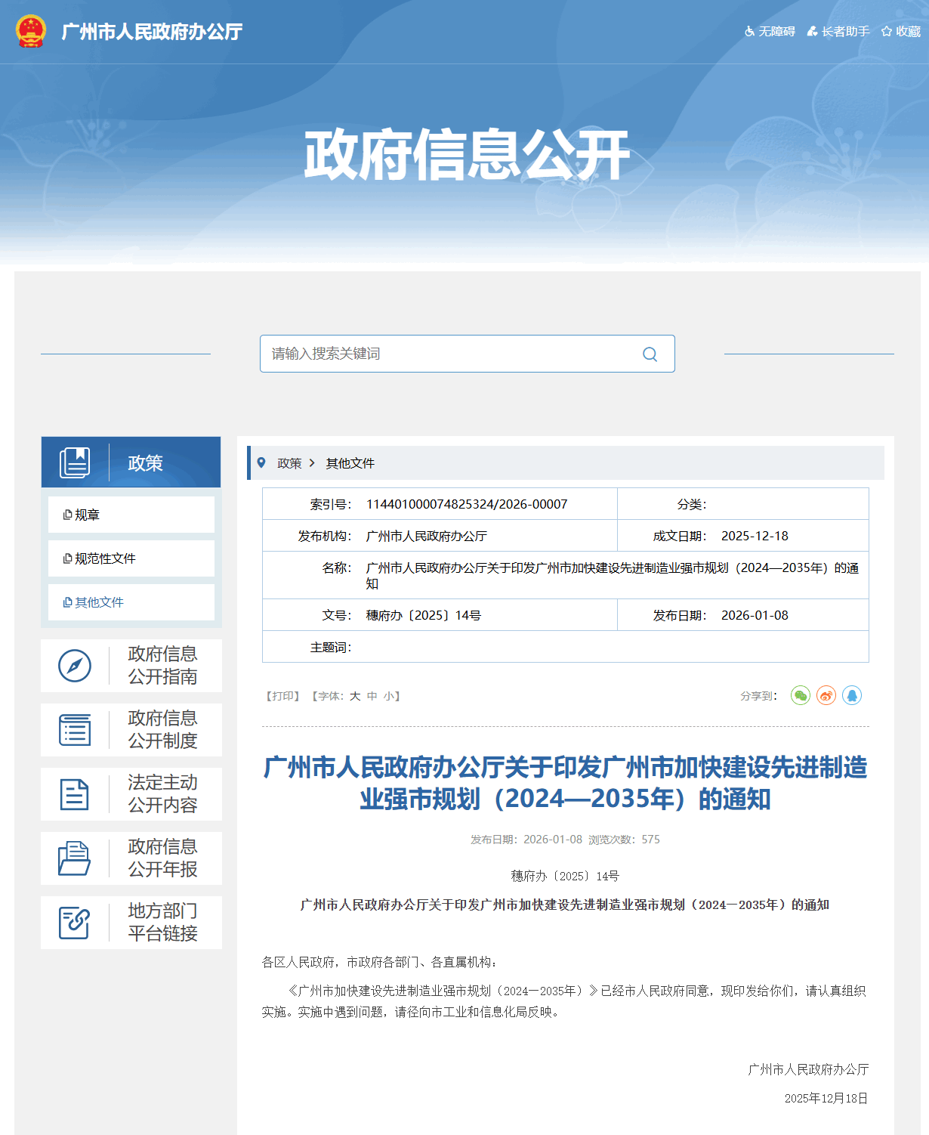Share article to Weibo
The height and width of the screenshot is (1135, 929).
coord(826,695)
